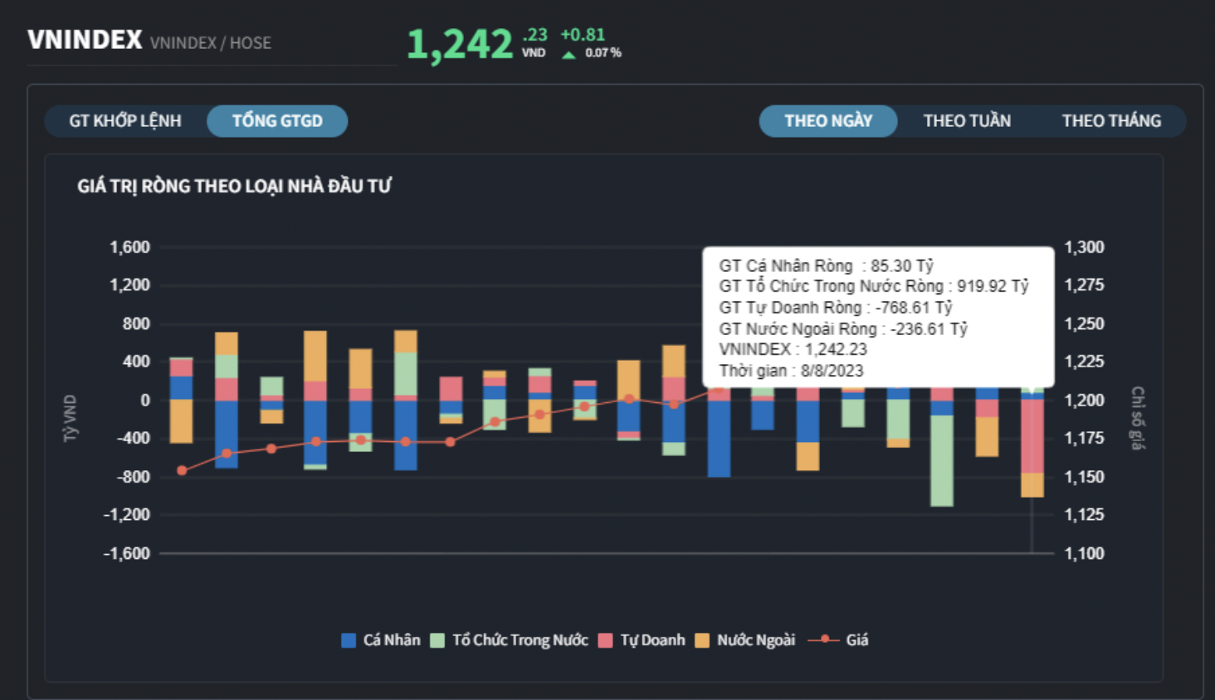Toggle the Giá price line legend
The image size is (1215, 700).
point(838,640)
